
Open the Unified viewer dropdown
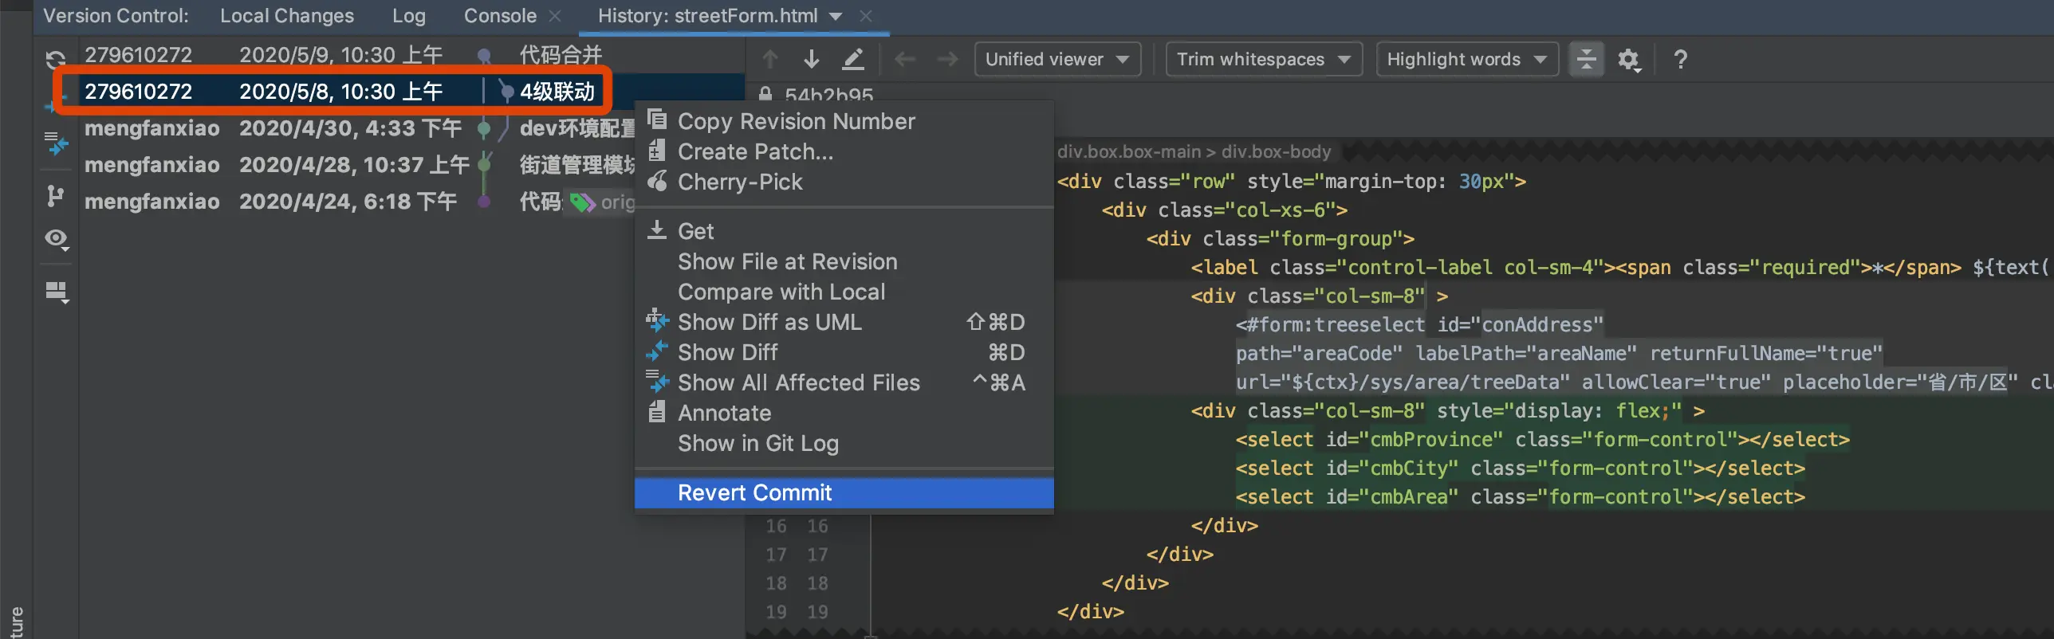[x=1057, y=59]
